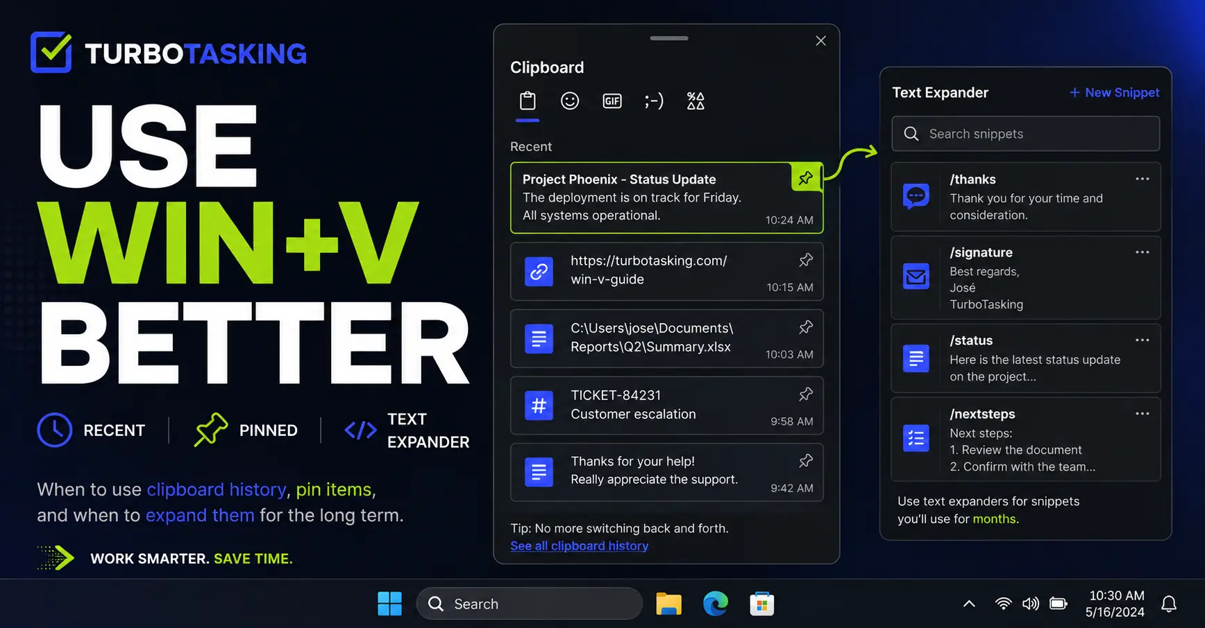Show hidden icons tray chevron
Screen dimensions: 1205x628
pos(969,604)
